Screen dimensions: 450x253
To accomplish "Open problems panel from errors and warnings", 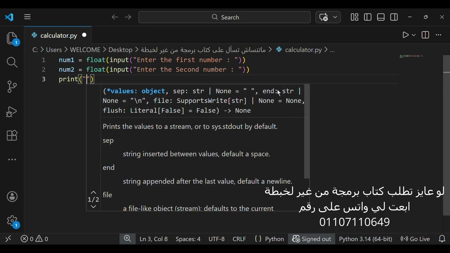I will click(34, 239).
